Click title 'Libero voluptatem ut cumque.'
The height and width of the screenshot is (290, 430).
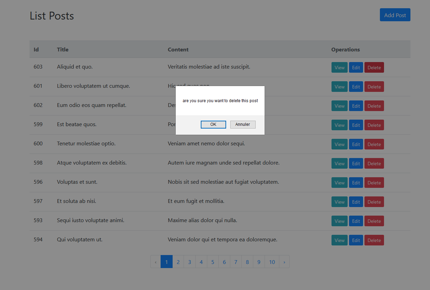(93, 86)
